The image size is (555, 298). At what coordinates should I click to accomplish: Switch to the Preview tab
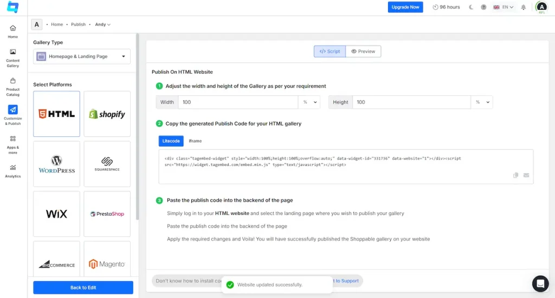click(x=363, y=51)
